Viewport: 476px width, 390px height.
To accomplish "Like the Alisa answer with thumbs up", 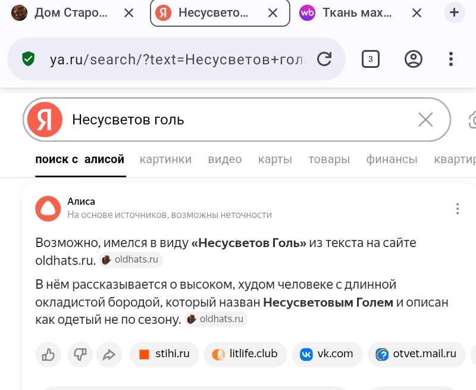I will 48,355.
